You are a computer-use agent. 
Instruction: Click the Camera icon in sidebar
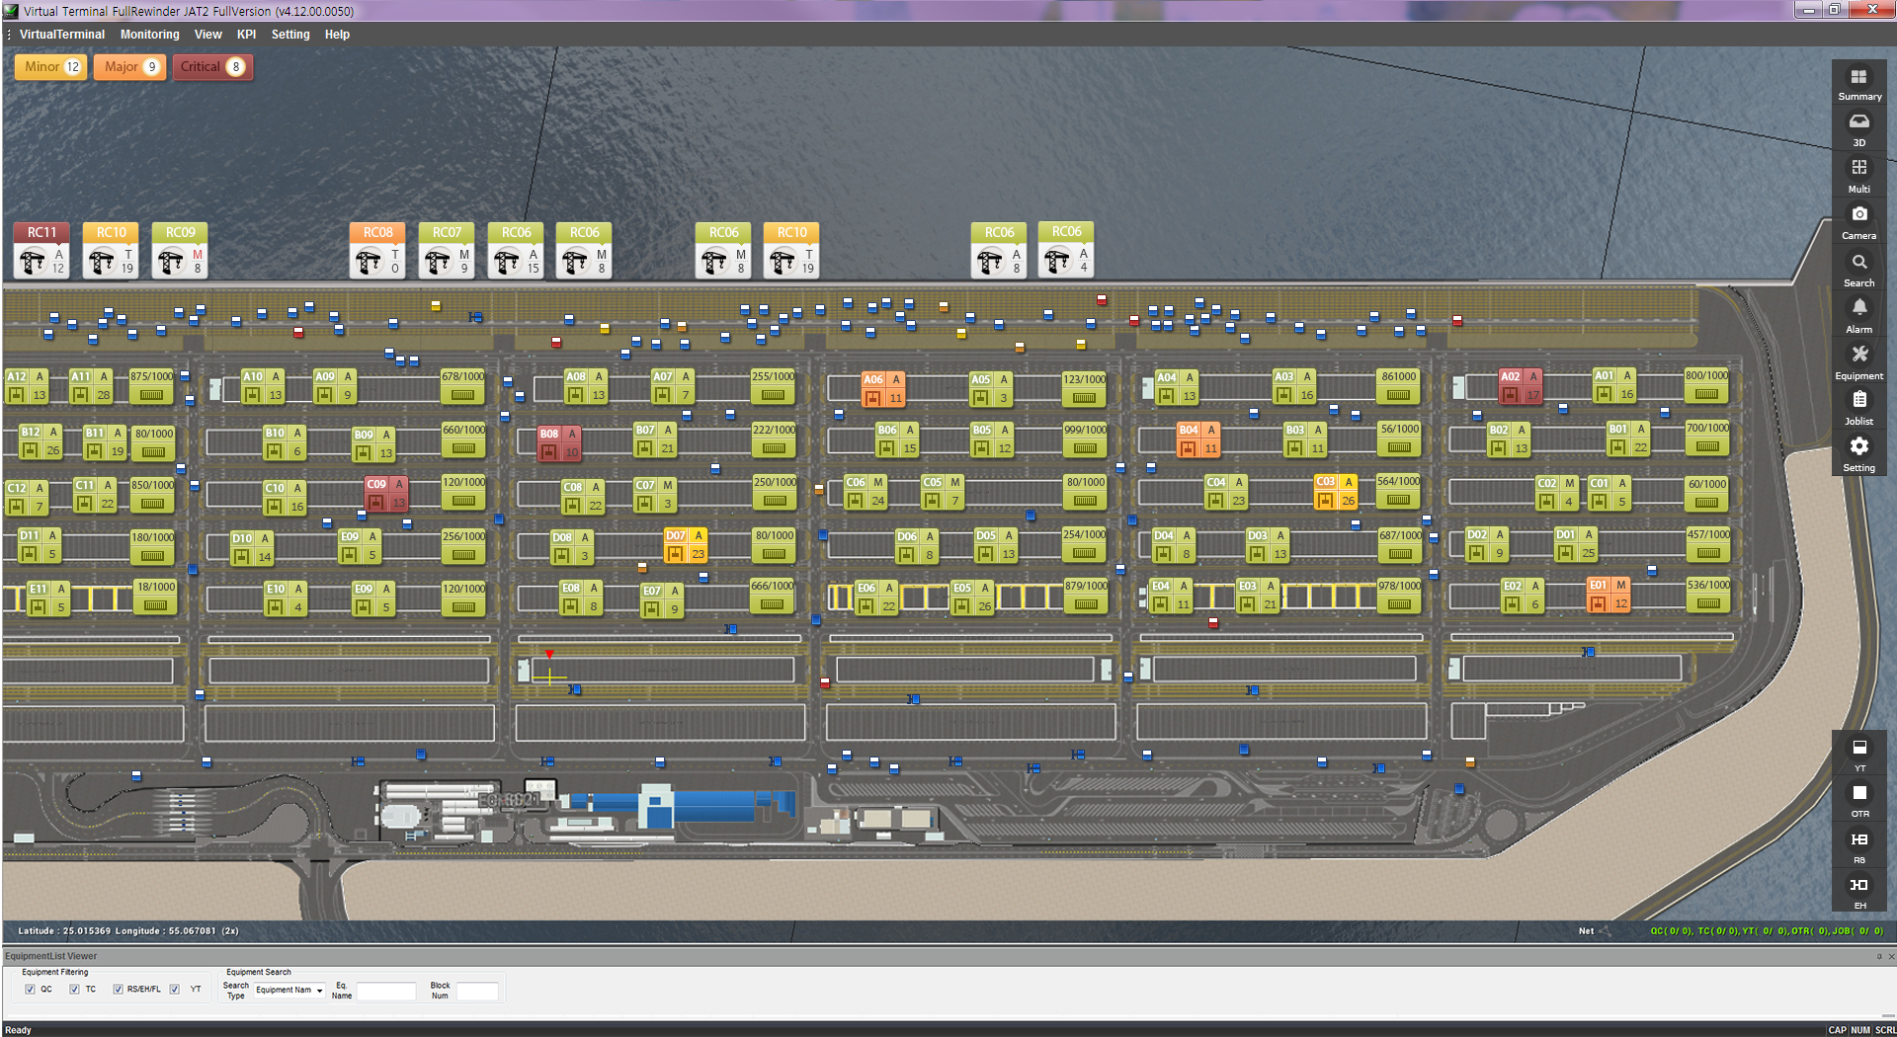(1858, 215)
